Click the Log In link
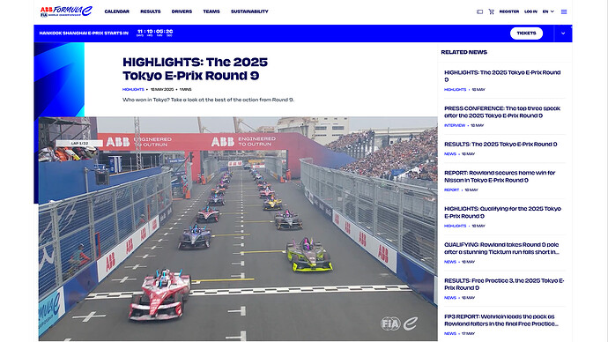Screen dimensions: 608x342 [x=530, y=11]
